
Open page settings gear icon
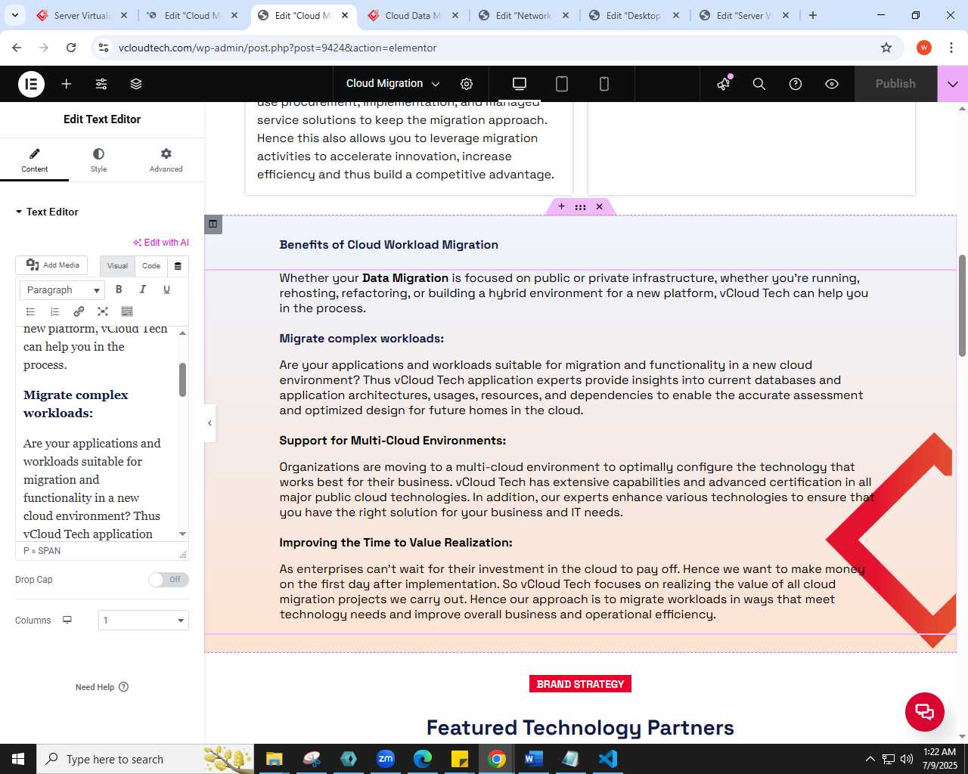(x=467, y=84)
